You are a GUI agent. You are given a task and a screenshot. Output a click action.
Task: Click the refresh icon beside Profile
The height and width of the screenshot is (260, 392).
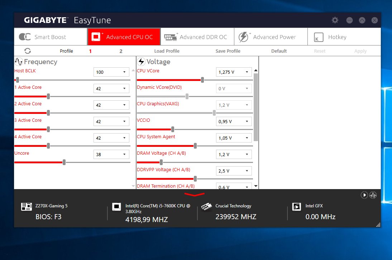pos(28,51)
